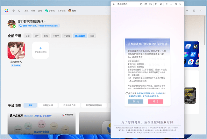Open the 小游戏 top navigation tab

50,11
